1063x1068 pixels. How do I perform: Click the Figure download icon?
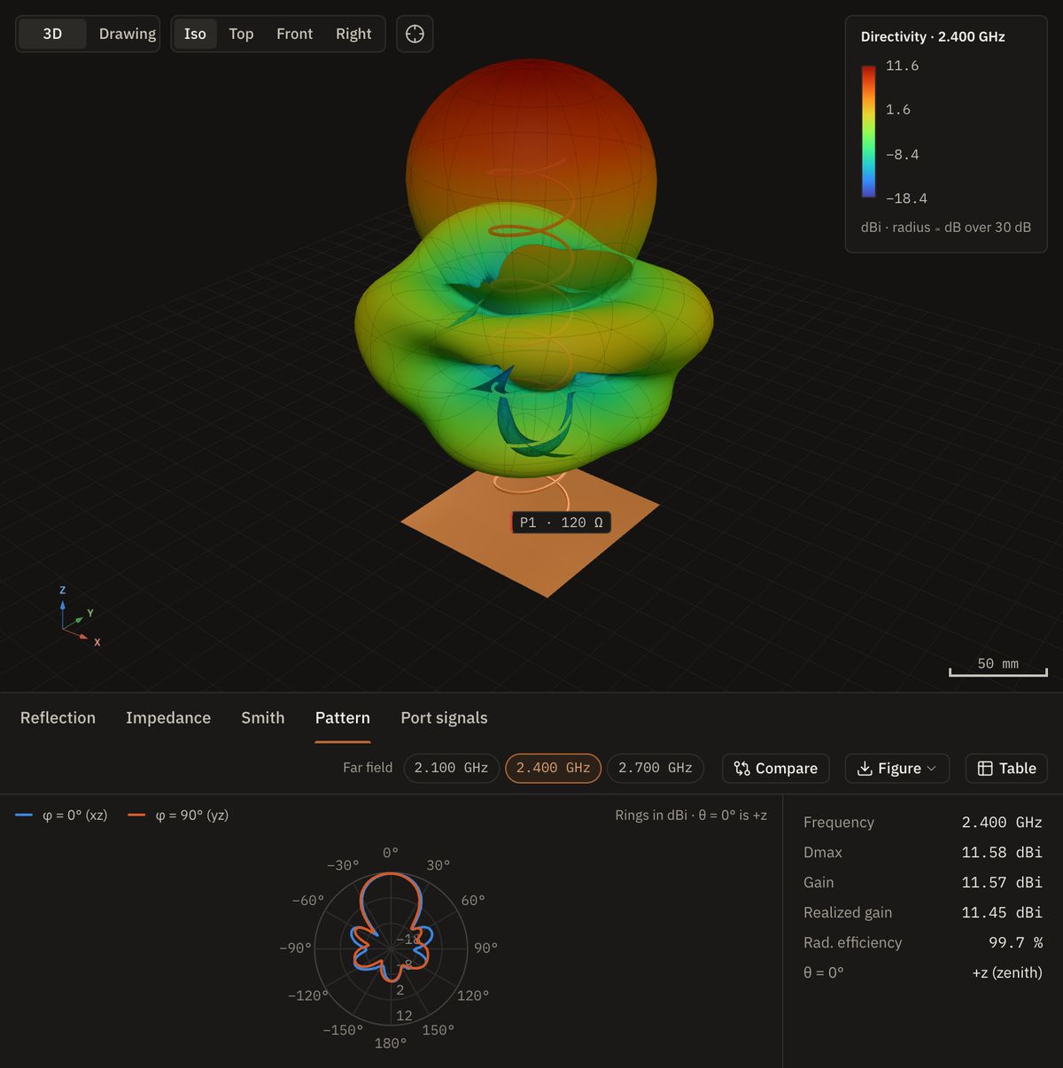[865, 769]
